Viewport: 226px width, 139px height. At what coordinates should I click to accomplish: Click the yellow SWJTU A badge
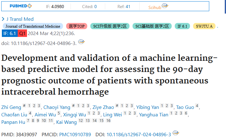[204, 26]
